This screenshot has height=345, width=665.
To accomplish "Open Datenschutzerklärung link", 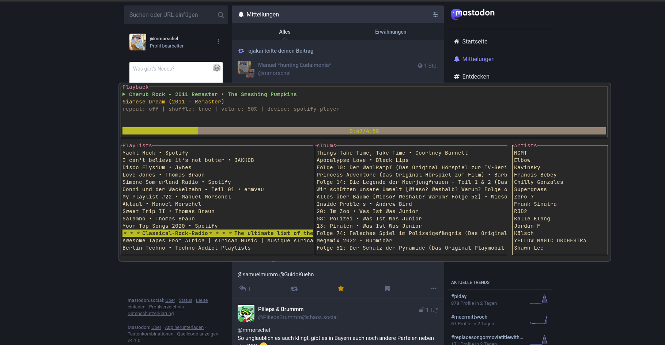I will [151, 314].
